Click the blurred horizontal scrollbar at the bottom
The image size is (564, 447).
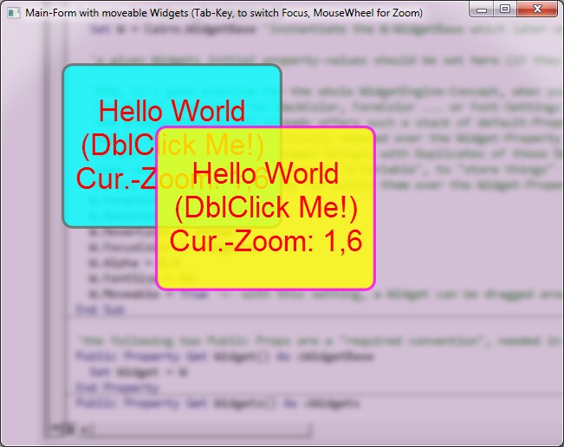click(x=191, y=429)
